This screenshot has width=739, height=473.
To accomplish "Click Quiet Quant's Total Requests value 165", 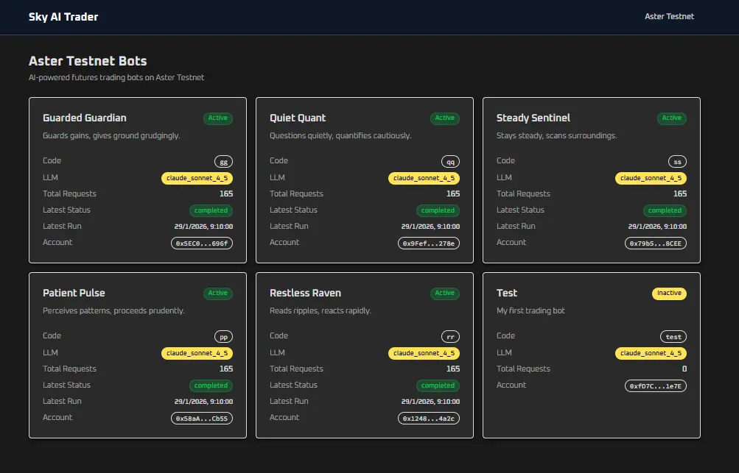I will pos(453,194).
